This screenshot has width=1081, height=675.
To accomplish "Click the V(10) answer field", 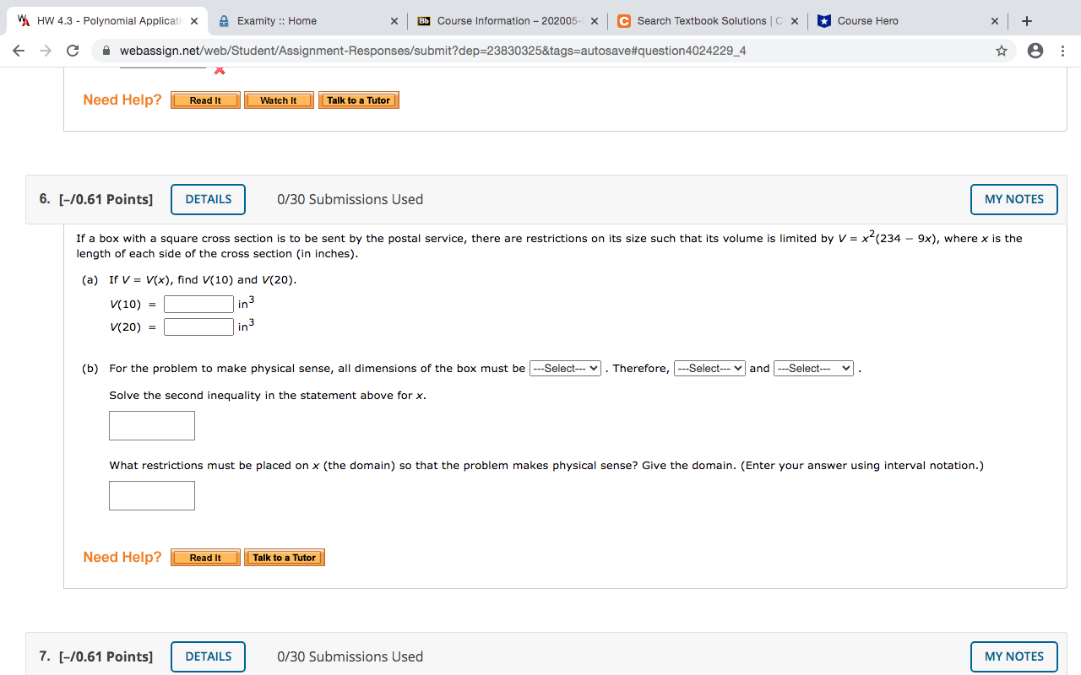I will pyautogui.click(x=198, y=304).
